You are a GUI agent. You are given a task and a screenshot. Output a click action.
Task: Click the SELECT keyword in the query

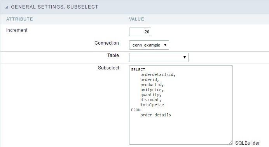click(x=138, y=70)
